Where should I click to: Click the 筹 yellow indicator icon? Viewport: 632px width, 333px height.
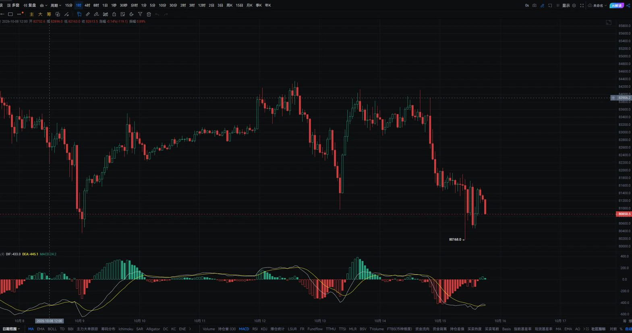click(x=49, y=14)
